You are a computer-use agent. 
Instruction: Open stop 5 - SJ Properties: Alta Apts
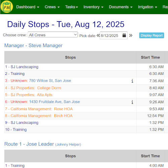coord(29,95)
